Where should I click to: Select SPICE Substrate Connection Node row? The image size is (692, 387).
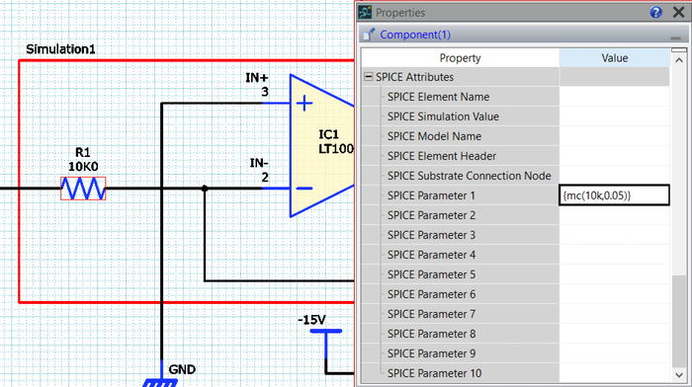pyautogui.click(x=515, y=176)
